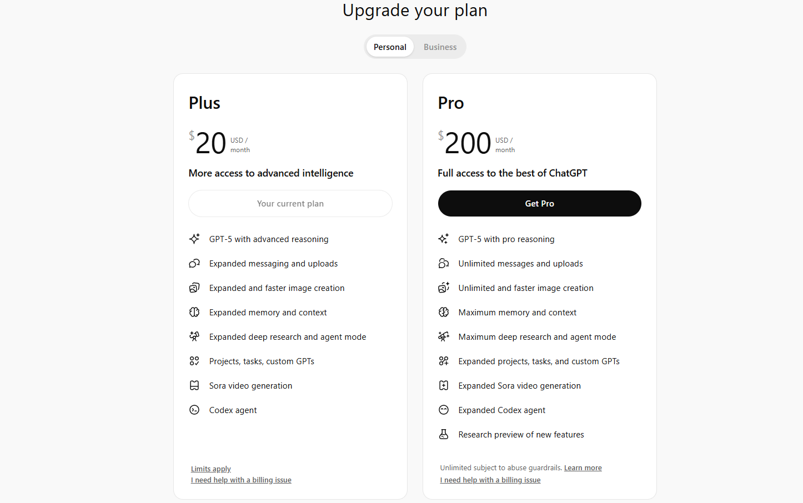Click the Projects, tasks, custom GPTs icon
The height and width of the screenshot is (503, 803).
pos(194,361)
